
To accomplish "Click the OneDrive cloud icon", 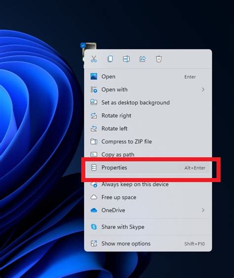I will point(94,210).
